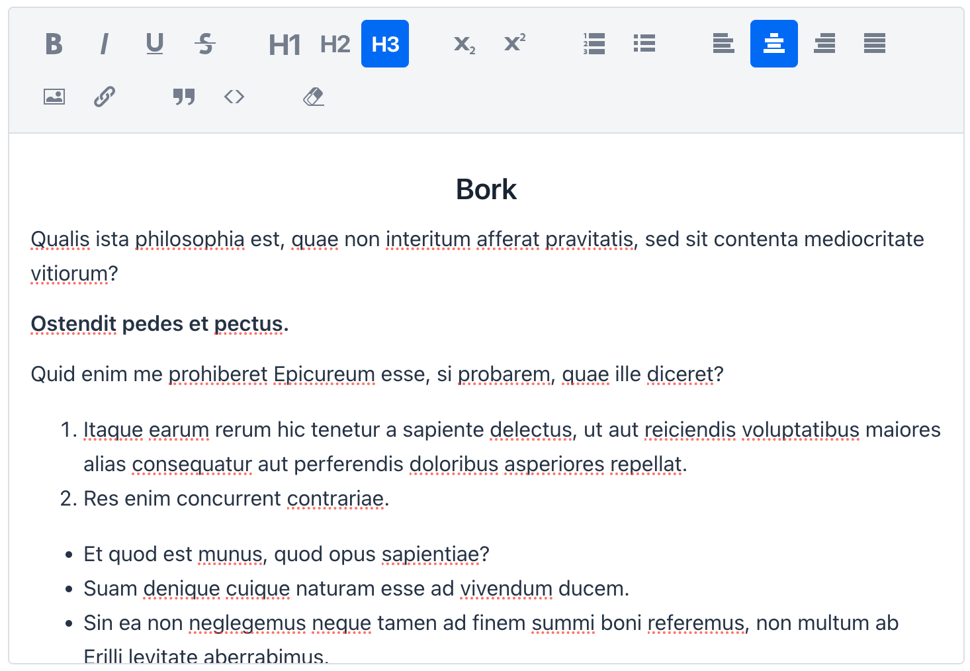Apply italic formatting
This screenshot has height=671, width=970.
point(104,44)
